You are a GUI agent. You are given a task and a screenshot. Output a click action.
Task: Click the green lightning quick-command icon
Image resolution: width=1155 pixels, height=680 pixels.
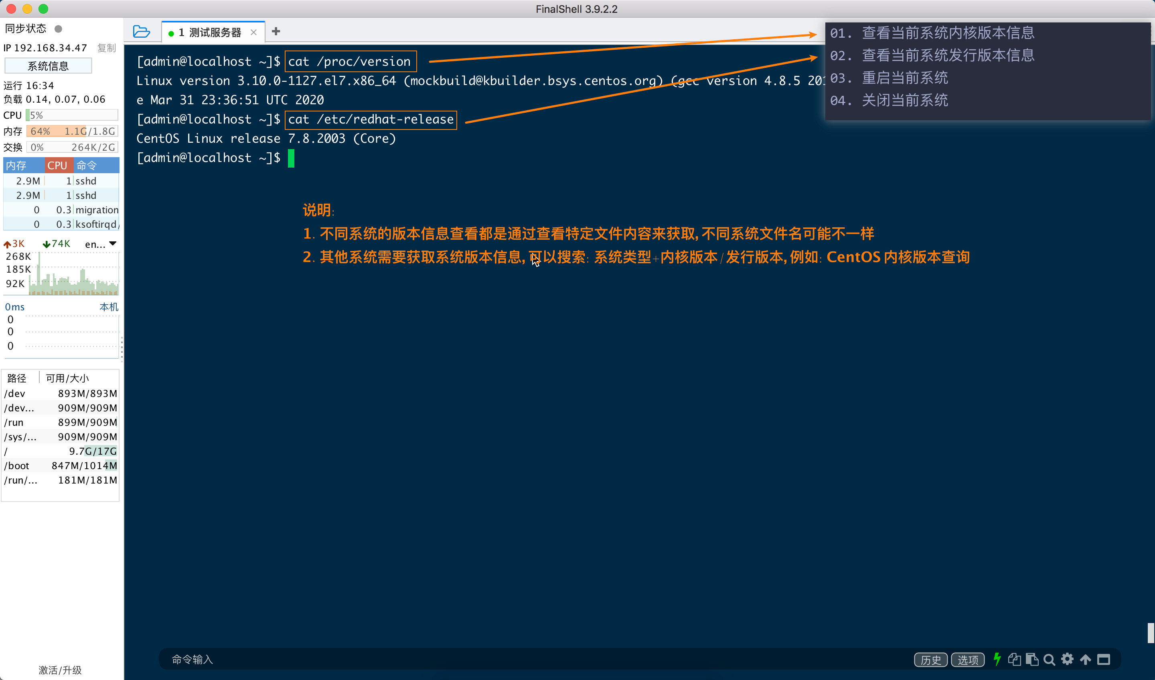pos(997,659)
